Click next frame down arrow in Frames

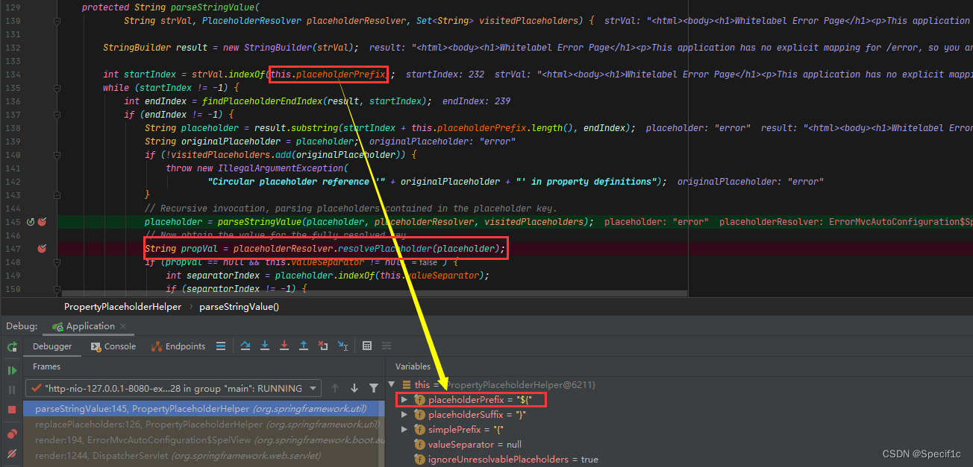point(354,388)
